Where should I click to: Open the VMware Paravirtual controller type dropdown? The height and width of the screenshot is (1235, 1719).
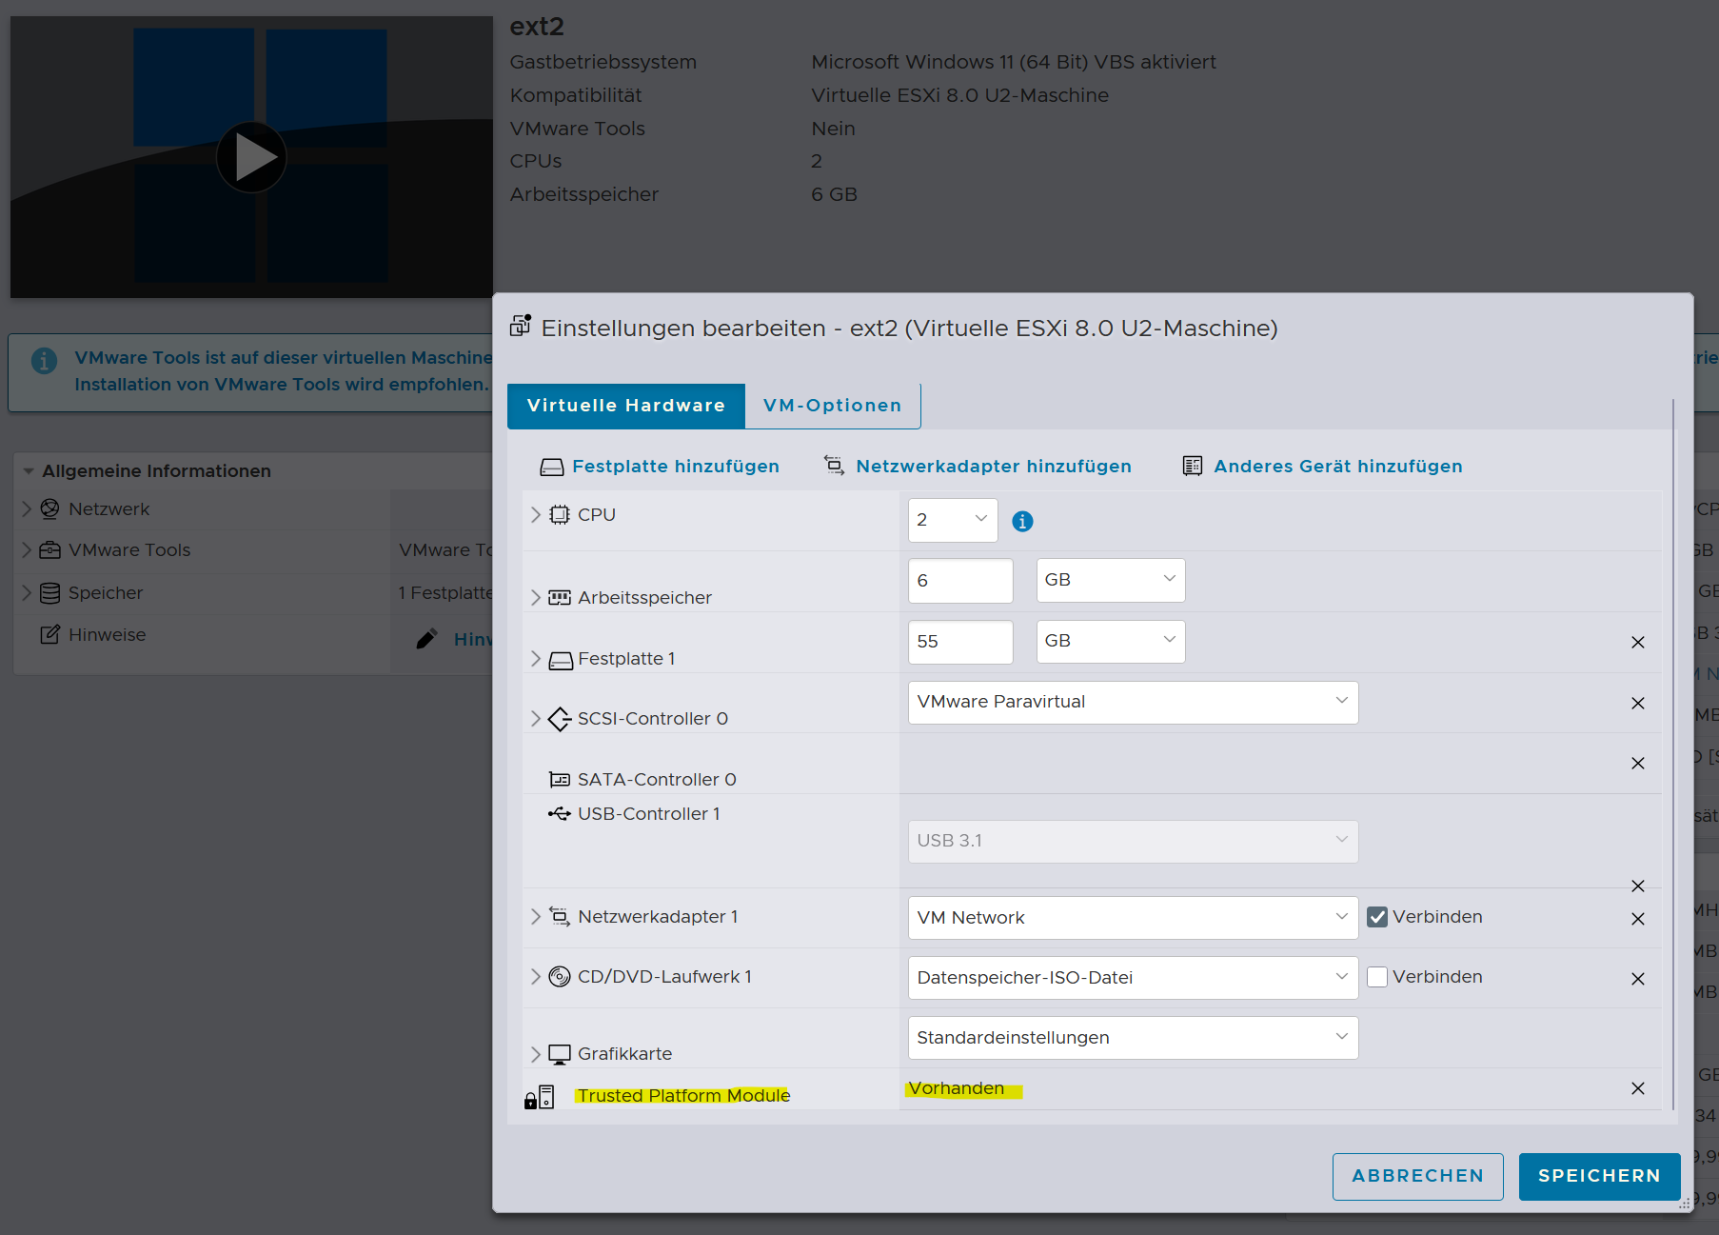(x=1133, y=702)
